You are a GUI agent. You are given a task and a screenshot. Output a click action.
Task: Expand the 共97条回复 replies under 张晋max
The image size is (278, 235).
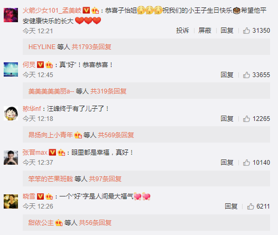[105, 179]
